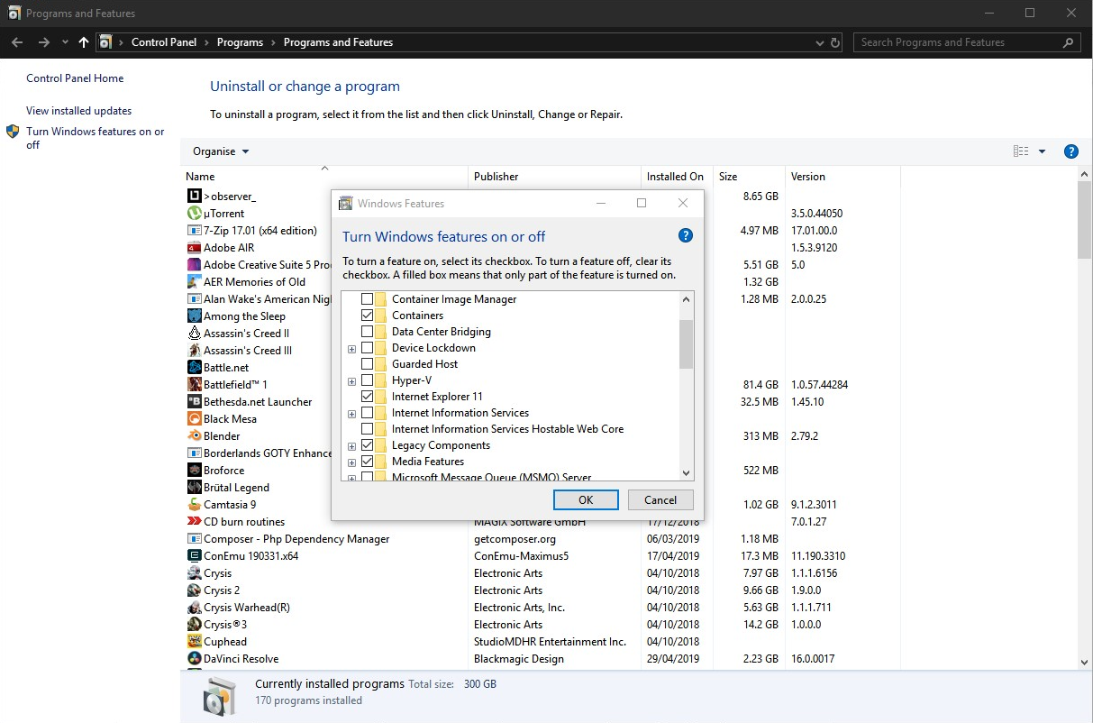Click the Windows Features list scrollbar thumb
The height and width of the screenshot is (723, 1093).
click(686, 344)
